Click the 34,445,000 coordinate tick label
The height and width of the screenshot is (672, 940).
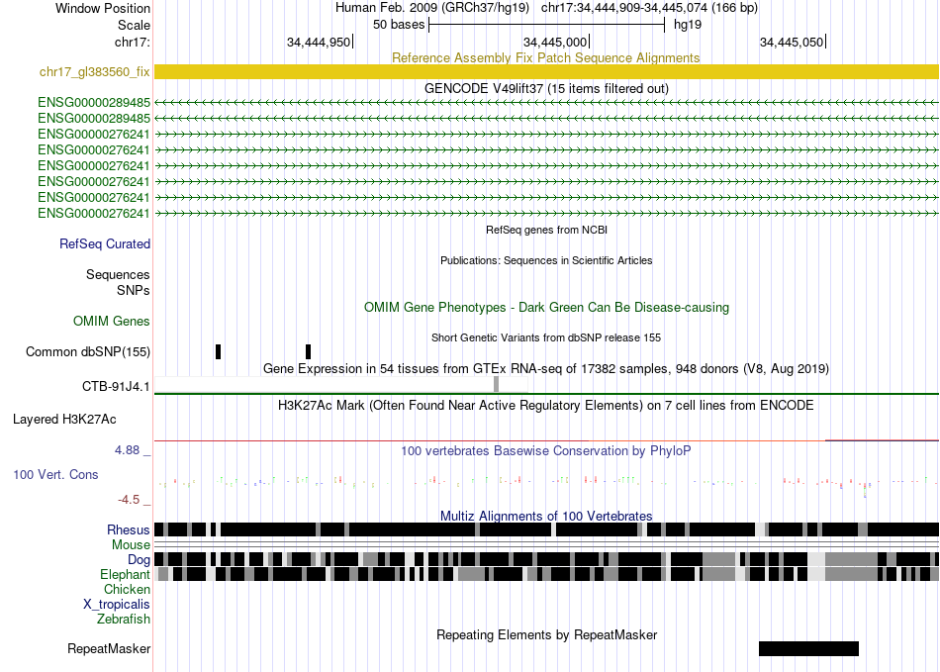[x=555, y=42]
